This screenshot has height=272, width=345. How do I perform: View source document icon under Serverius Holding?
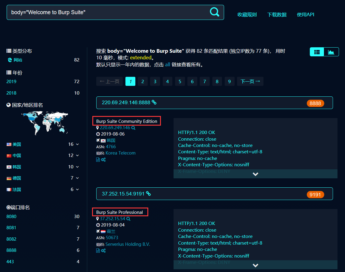tap(98, 251)
